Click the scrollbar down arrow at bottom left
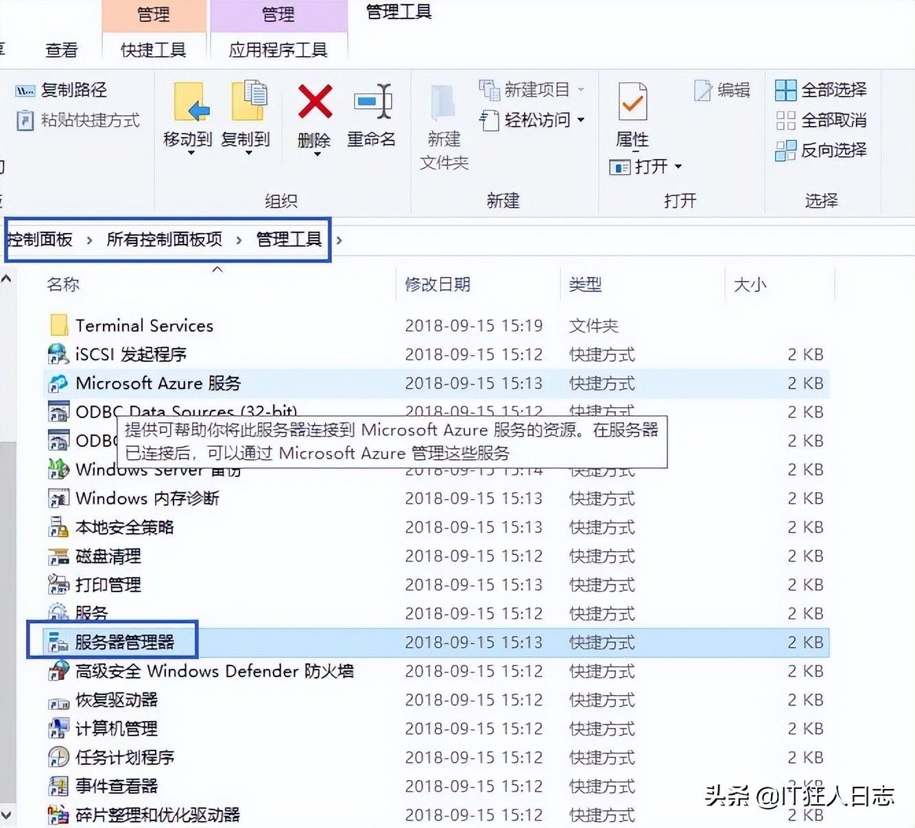The image size is (915, 828). coord(6,814)
